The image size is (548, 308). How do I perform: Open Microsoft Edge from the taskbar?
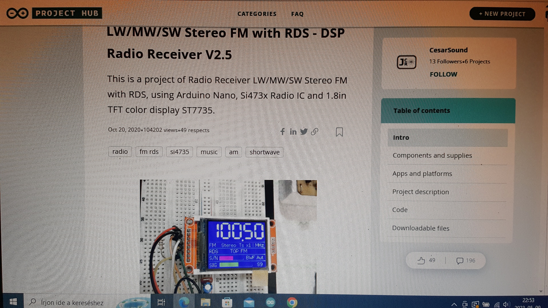pos(184,302)
